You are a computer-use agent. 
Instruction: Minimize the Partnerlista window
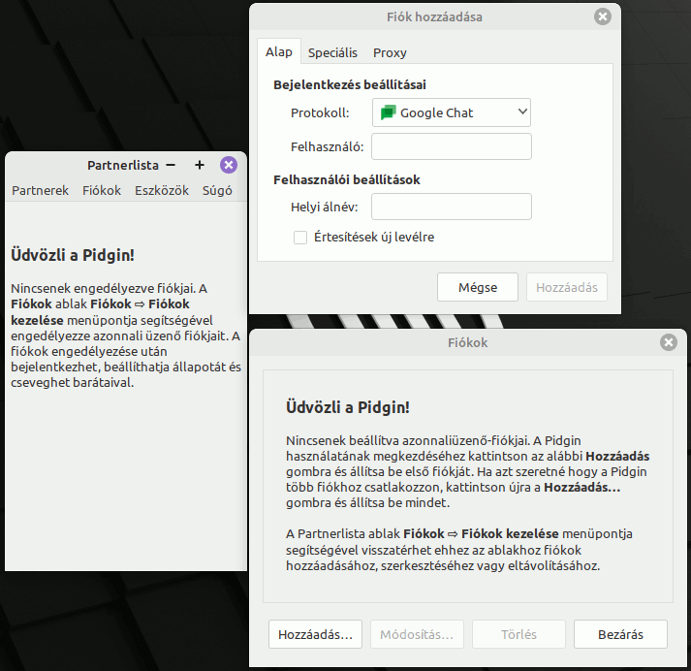(x=171, y=165)
